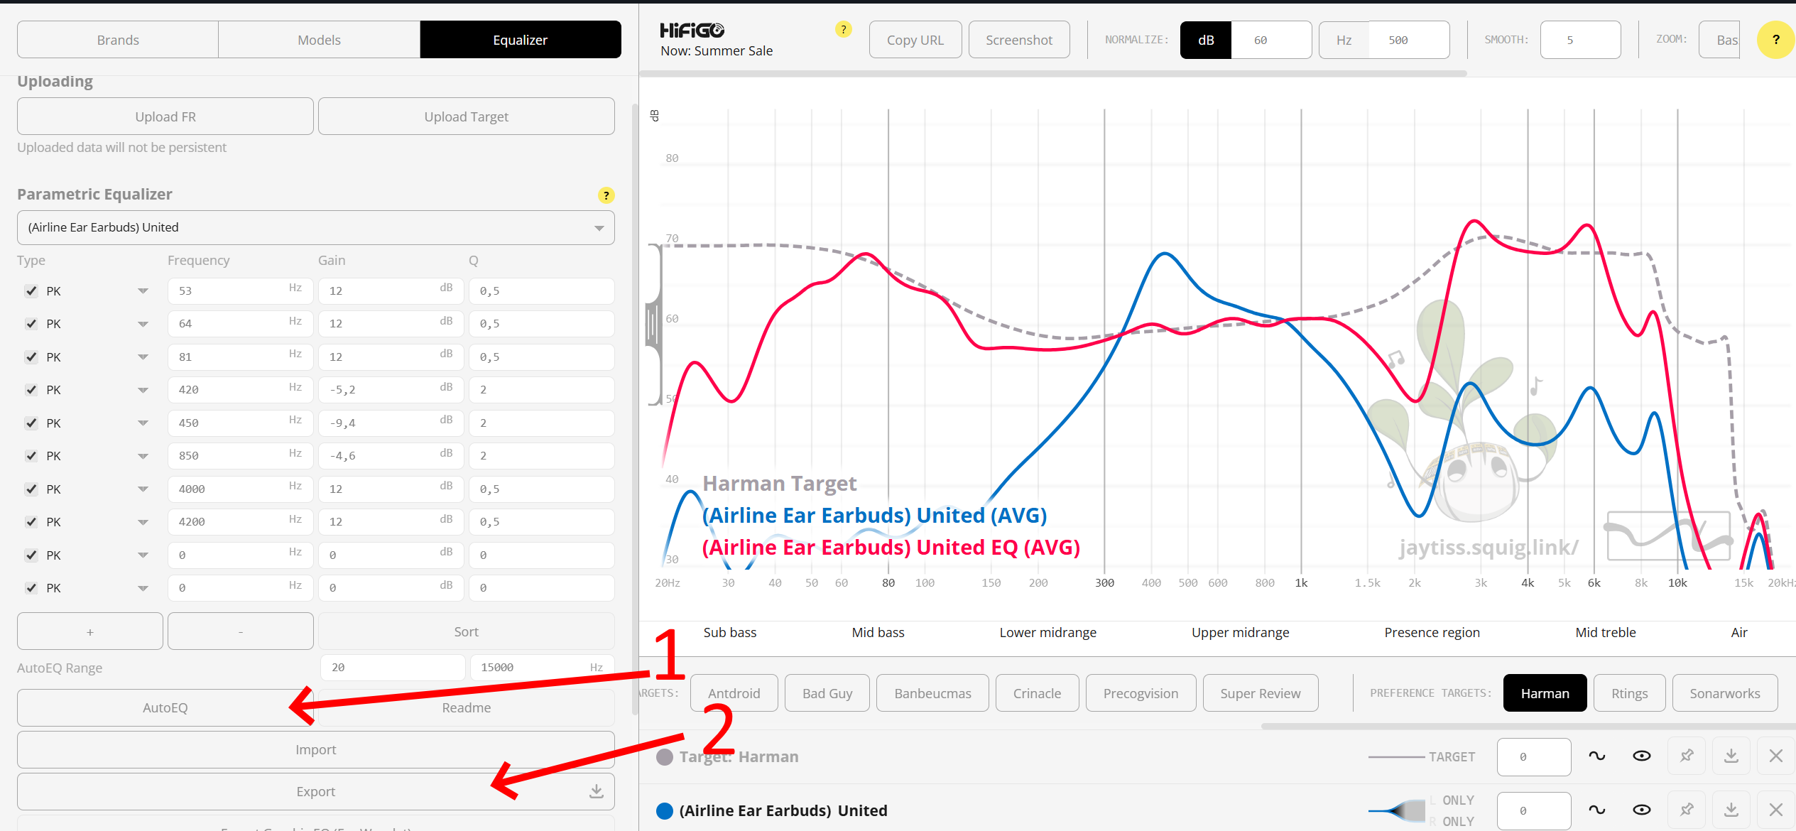Click the channel balance icon for Airline Earbuds
The image size is (1796, 831).
click(1397, 810)
